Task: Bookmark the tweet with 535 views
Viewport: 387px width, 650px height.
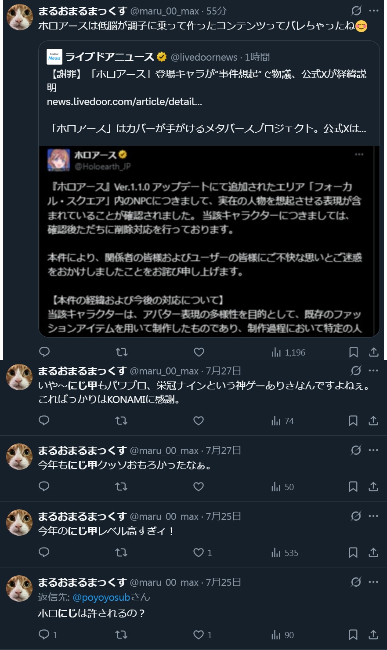Action: pyautogui.click(x=353, y=552)
